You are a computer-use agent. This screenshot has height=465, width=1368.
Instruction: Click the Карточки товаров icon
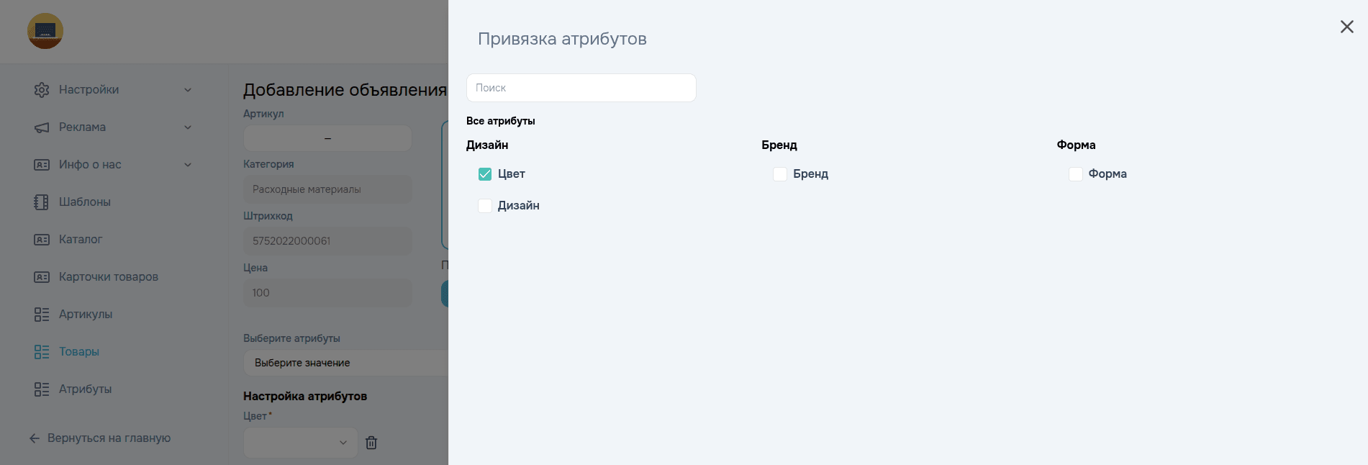(41, 276)
